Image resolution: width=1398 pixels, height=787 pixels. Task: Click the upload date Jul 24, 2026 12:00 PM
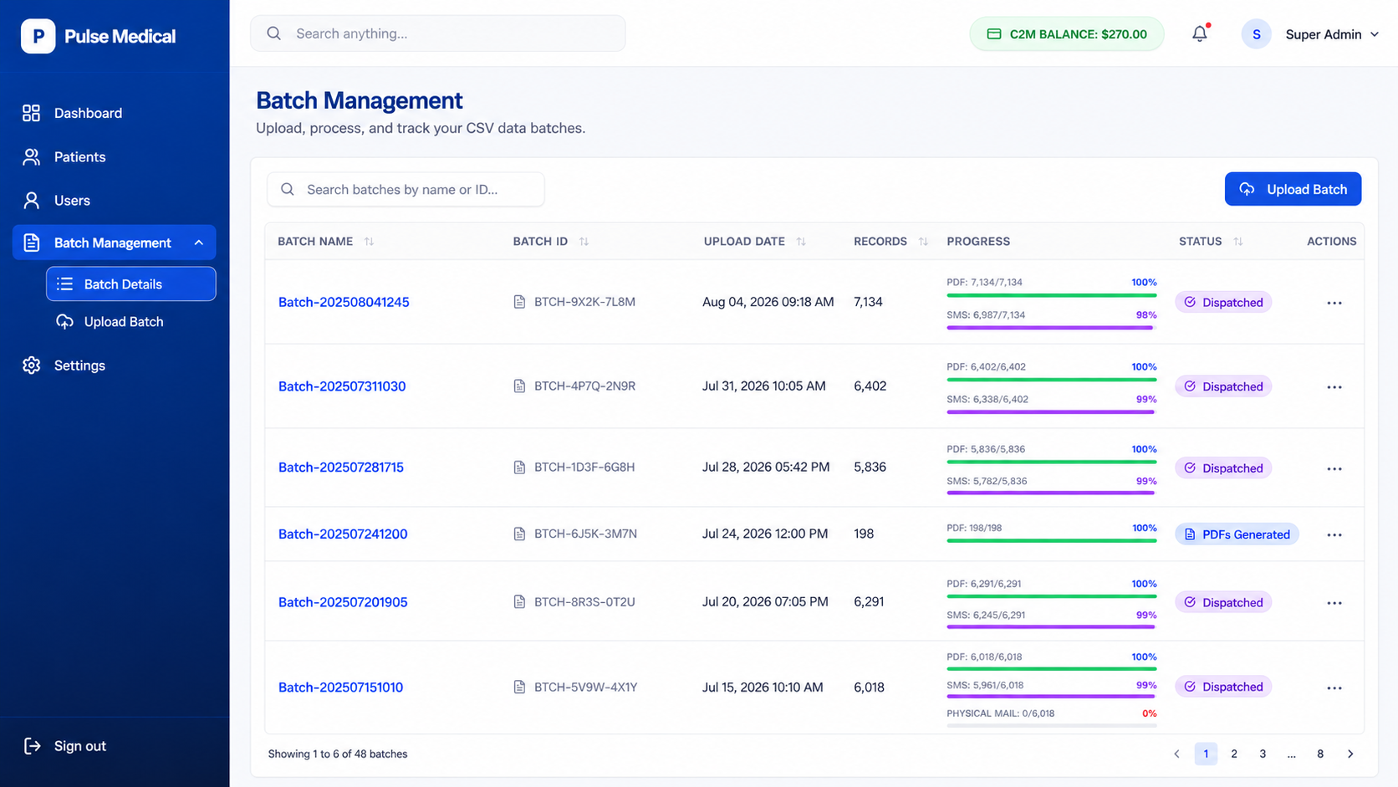click(765, 534)
